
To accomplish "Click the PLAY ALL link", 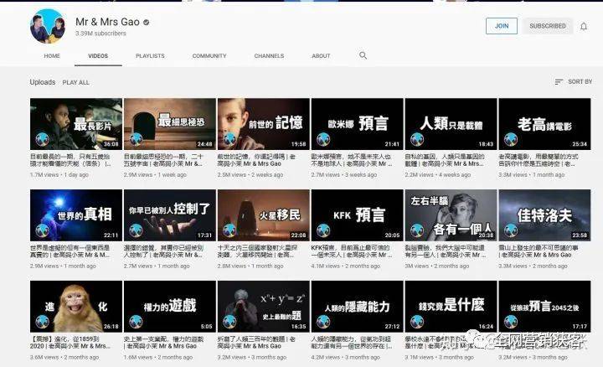I will click(x=75, y=82).
